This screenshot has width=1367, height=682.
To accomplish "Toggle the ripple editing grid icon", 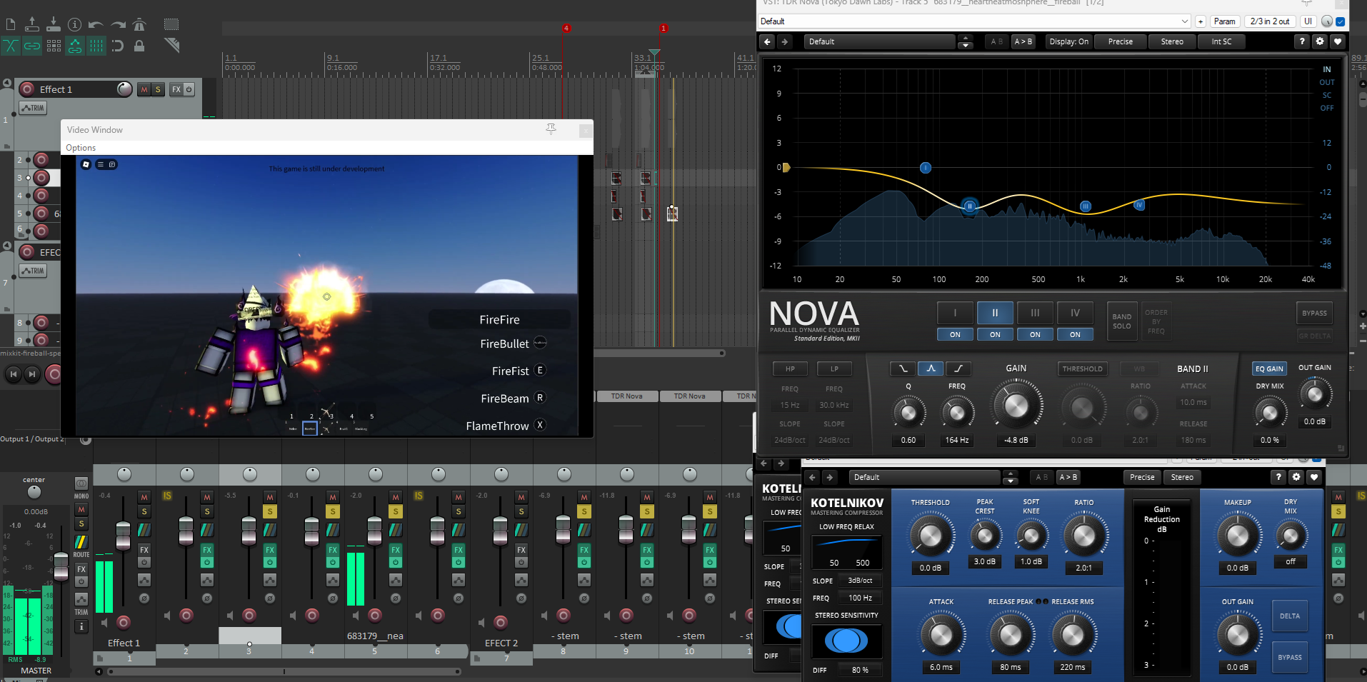I will 54,46.
